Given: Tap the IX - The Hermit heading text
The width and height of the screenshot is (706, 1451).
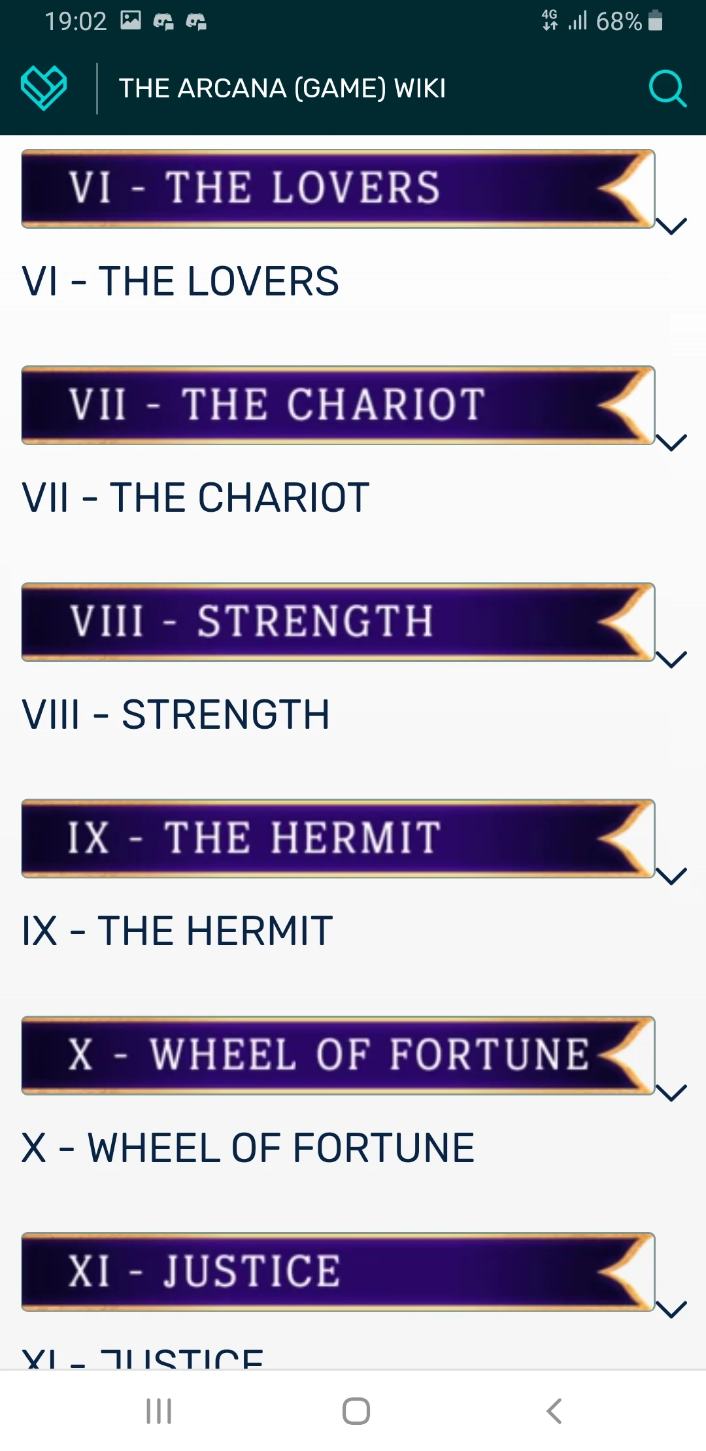Looking at the screenshot, I should coord(177,931).
